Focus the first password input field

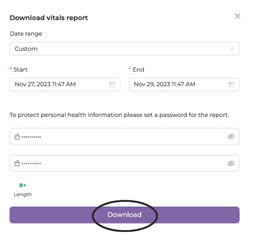[124, 136]
